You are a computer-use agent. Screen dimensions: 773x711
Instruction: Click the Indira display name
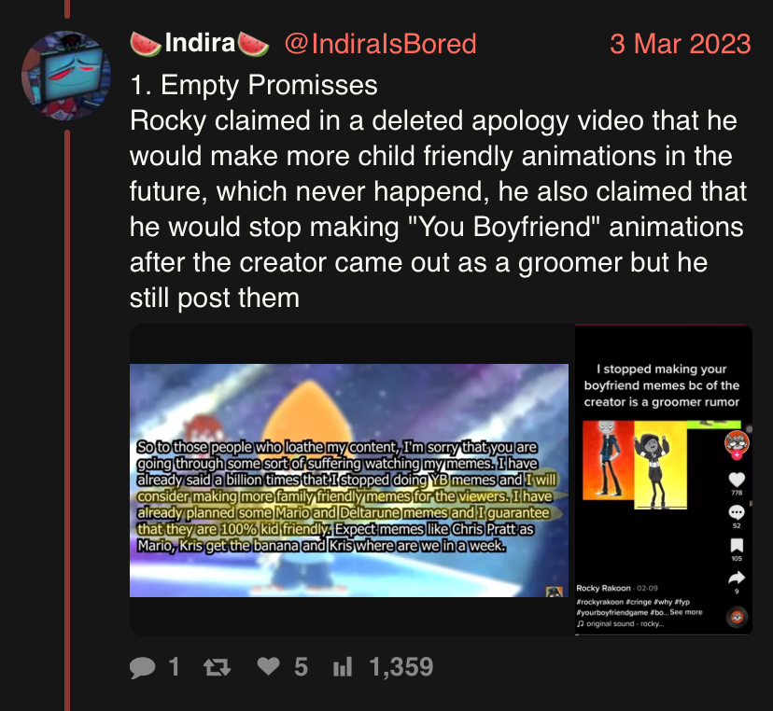[x=200, y=43]
